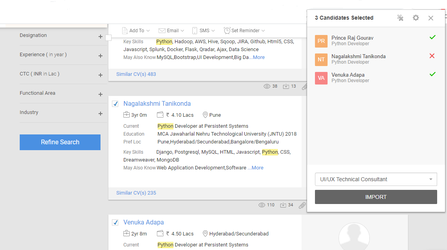Open the UI/UX Technical Consultant dropdown

pos(376,179)
